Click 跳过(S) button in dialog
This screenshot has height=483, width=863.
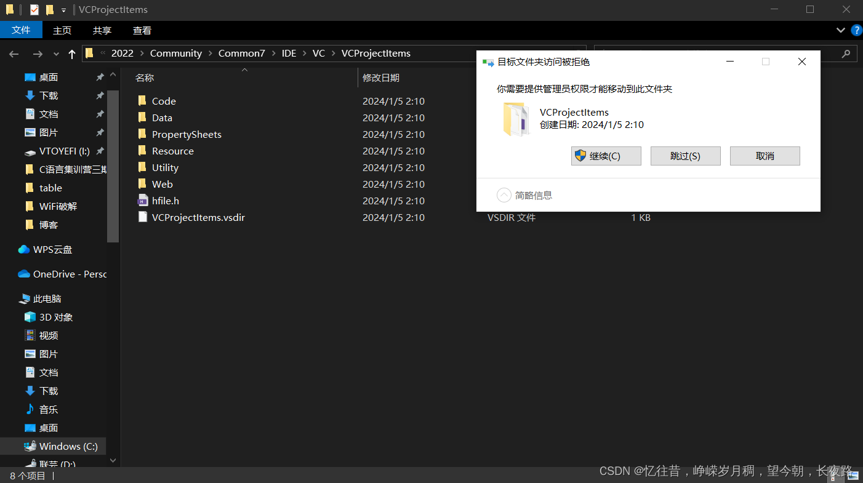686,156
